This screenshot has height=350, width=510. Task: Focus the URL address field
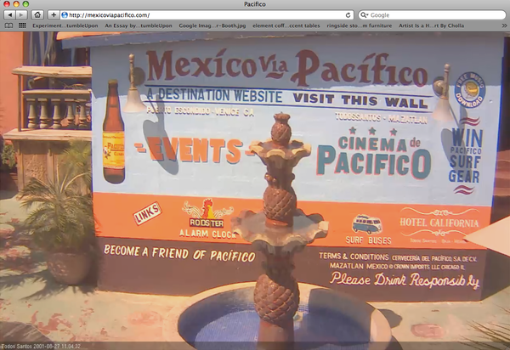207,15
